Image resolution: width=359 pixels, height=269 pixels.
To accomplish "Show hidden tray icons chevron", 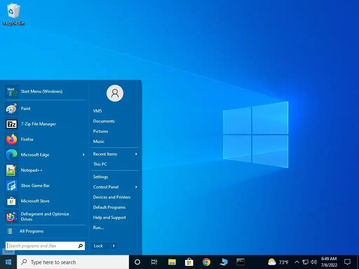I will (297, 262).
